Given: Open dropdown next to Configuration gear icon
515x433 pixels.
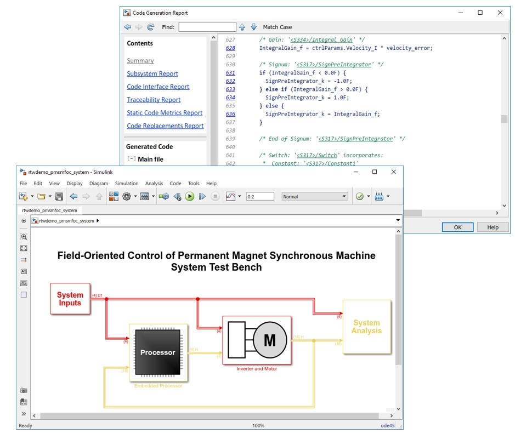Looking at the screenshot, I should pos(135,196).
